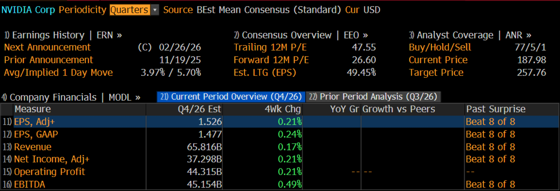The width and height of the screenshot is (560, 191).
Task: Open Consensus Overview EEO link
Action: coord(301,35)
